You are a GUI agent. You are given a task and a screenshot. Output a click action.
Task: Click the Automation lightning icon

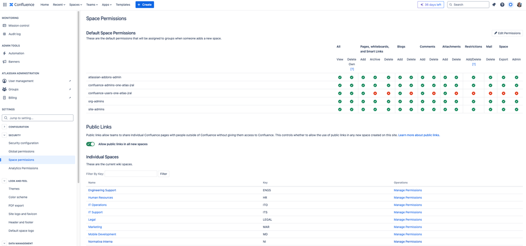tap(4, 53)
